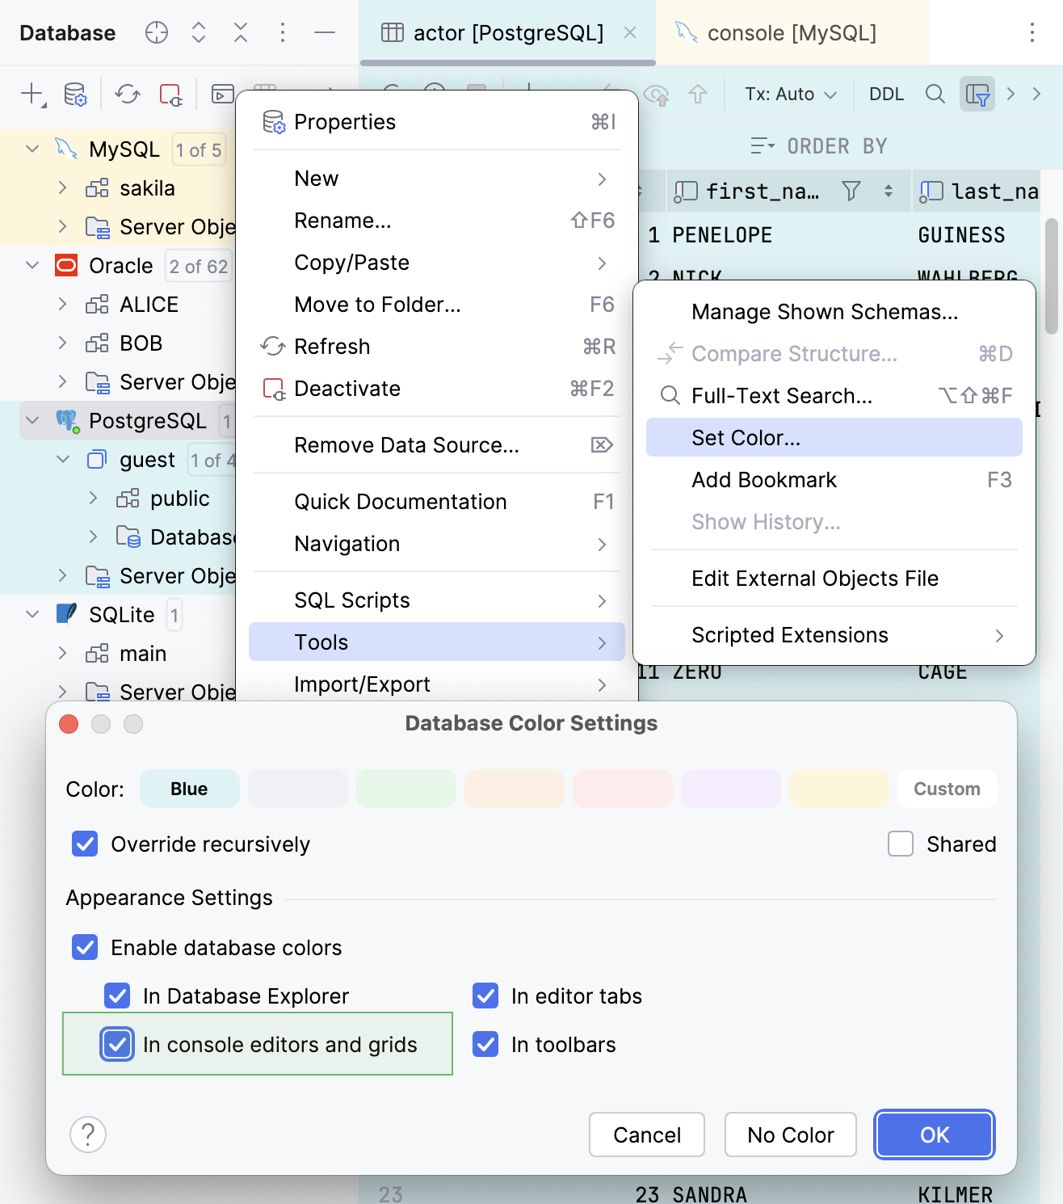Click the search magnifier in the editor toolbar

pyautogui.click(x=935, y=94)
